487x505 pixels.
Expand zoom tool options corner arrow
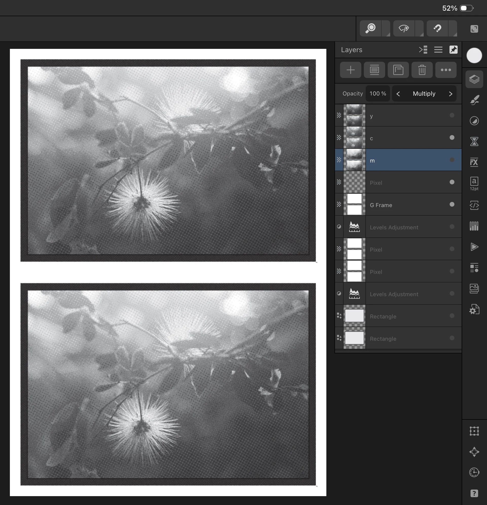click(386, 28)
